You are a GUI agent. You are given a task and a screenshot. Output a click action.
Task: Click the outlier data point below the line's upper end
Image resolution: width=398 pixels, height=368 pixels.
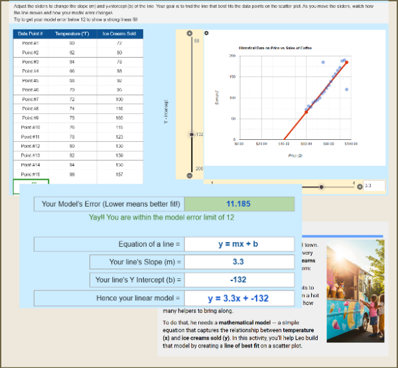347,90
